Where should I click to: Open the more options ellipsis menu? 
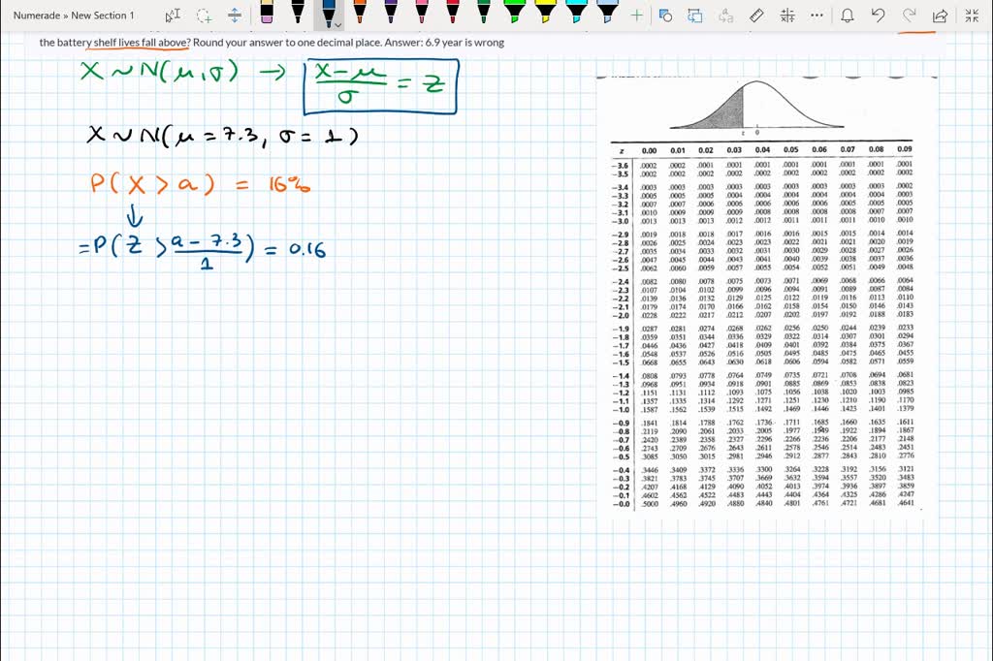(x=817, y=16)
